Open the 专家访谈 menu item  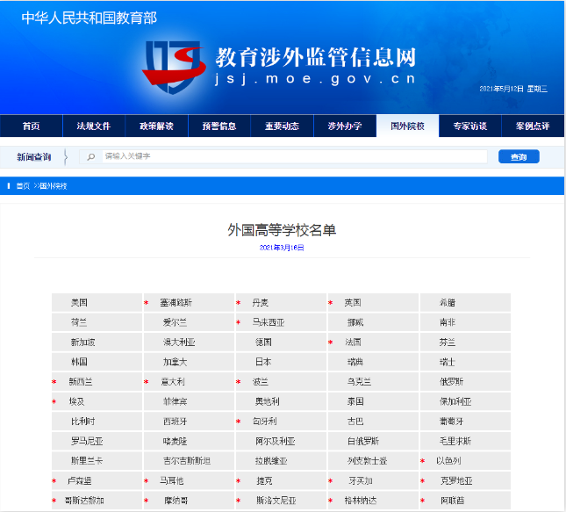point(470,126)
